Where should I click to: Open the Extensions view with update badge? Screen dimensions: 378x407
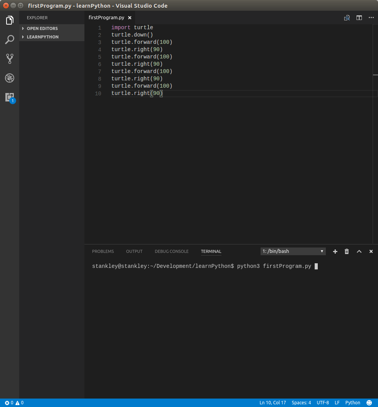pyautogui.click(x=10, y=98)
